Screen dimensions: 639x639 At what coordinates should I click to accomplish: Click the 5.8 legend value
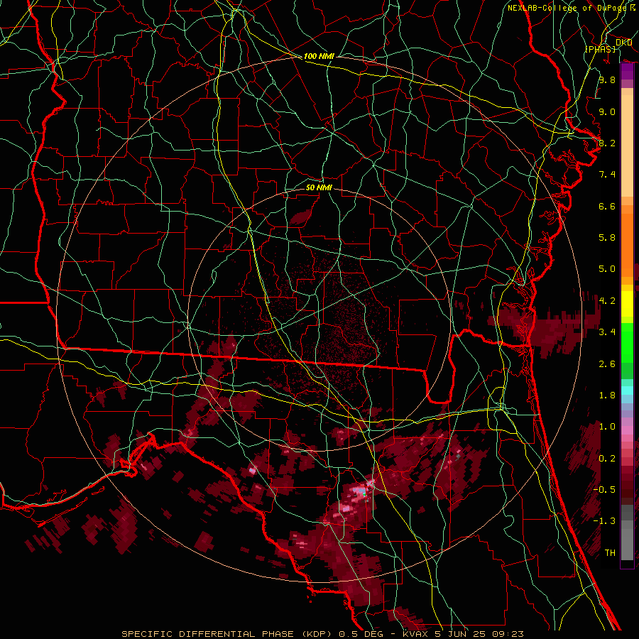coord(607,238)
